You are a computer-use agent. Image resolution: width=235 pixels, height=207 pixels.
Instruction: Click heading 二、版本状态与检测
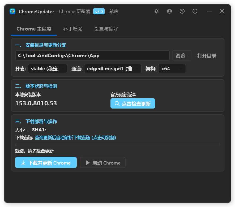click(x=36, y=86)
